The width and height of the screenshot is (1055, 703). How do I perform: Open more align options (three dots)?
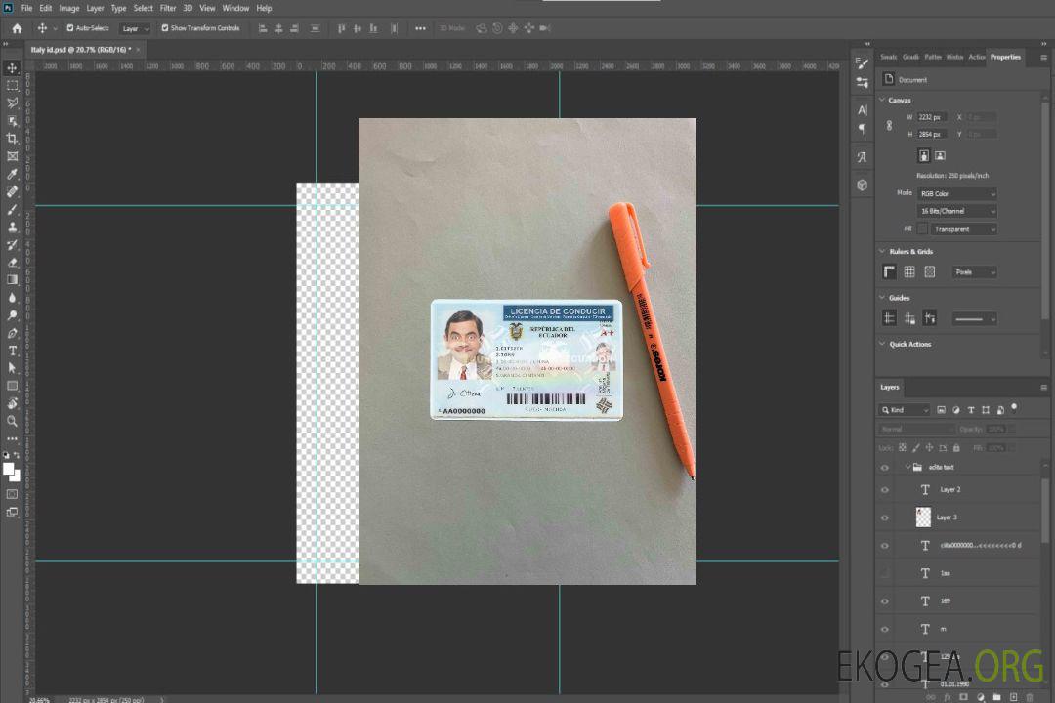420,28
